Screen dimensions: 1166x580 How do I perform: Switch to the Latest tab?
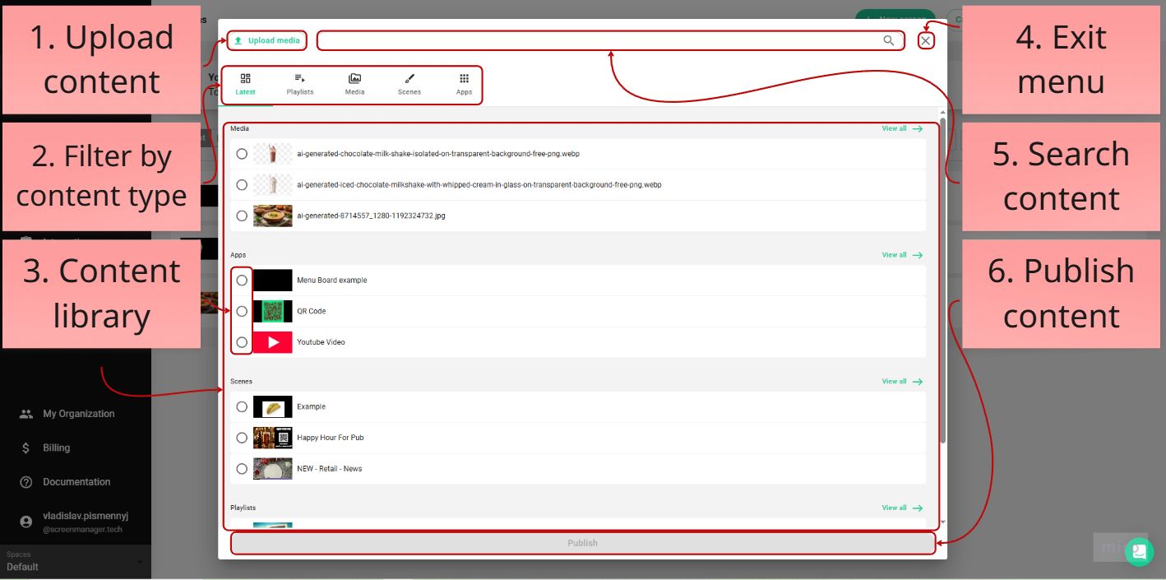(x=245, y=85)
